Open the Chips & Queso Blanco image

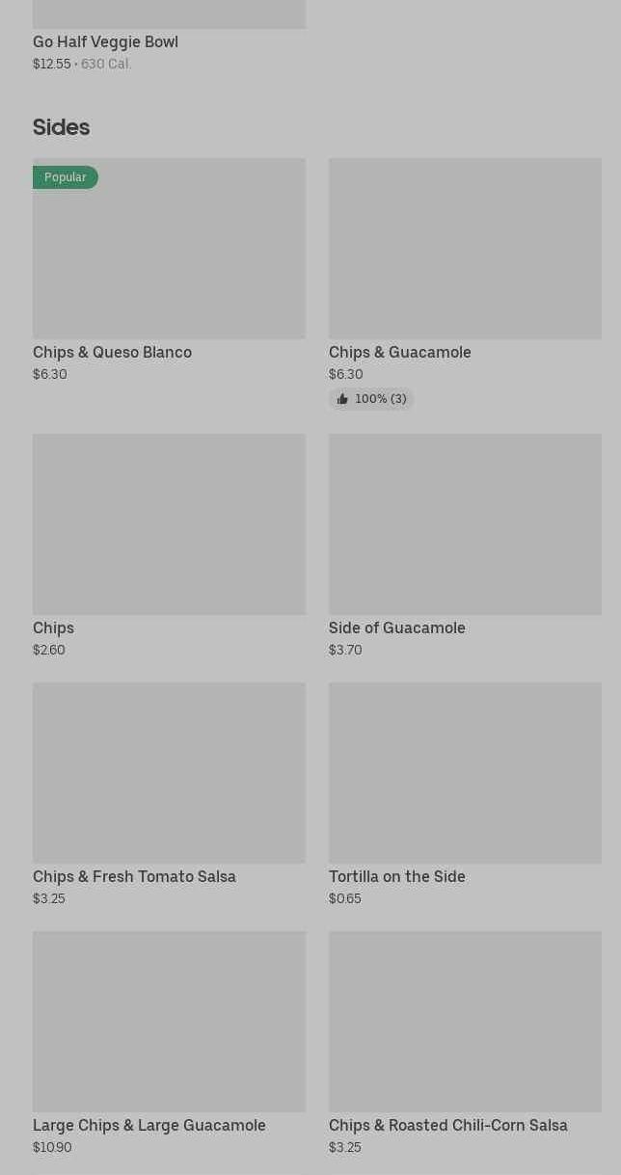pyautogui.click(x=169, y=258)
